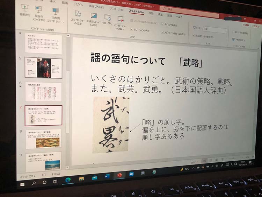Show hidden tray icons chevron
This screenshot has width=262, height=197.
point(193,168)
